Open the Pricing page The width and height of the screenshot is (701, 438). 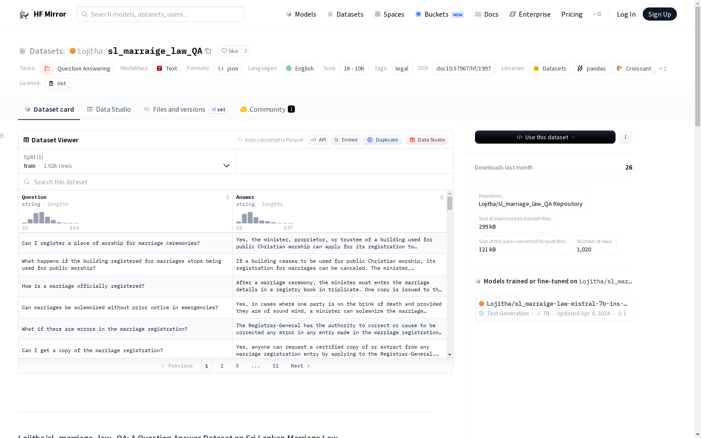tap(572, 14)
